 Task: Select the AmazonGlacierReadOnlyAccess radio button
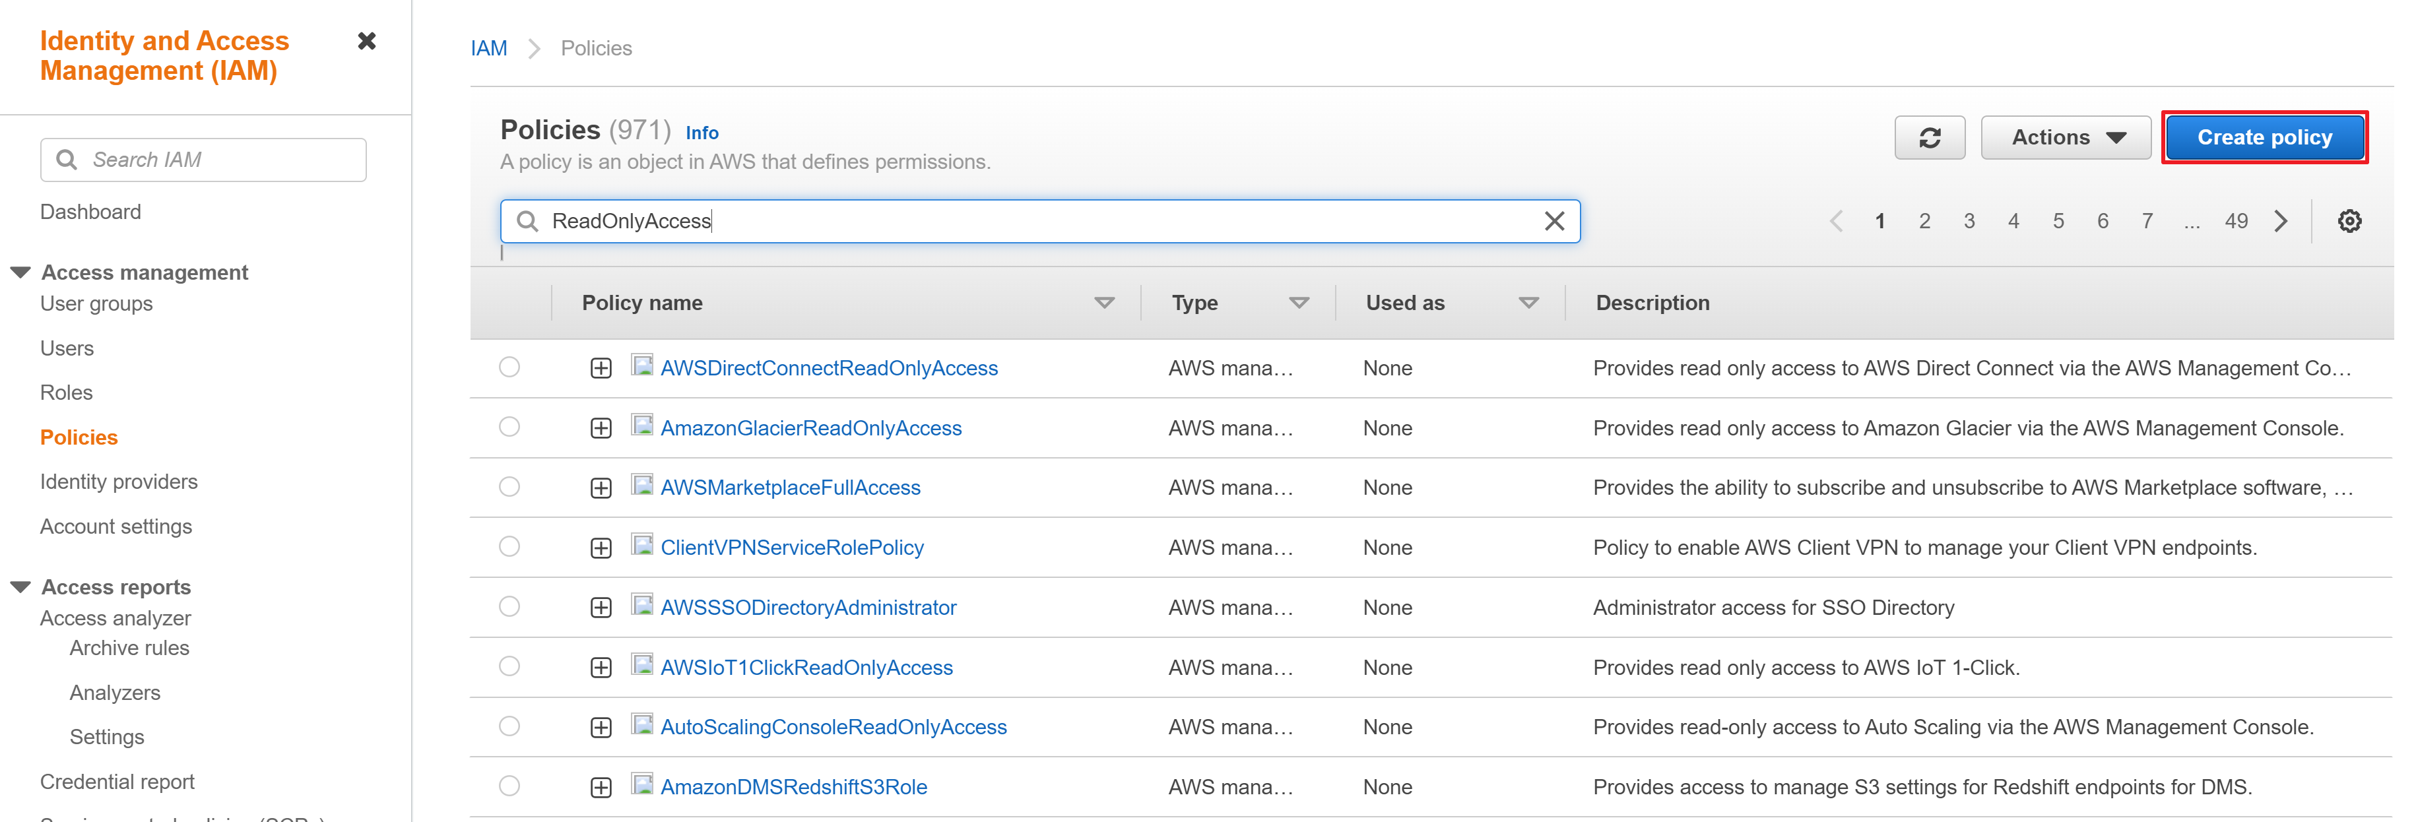(x=509, y=428)
